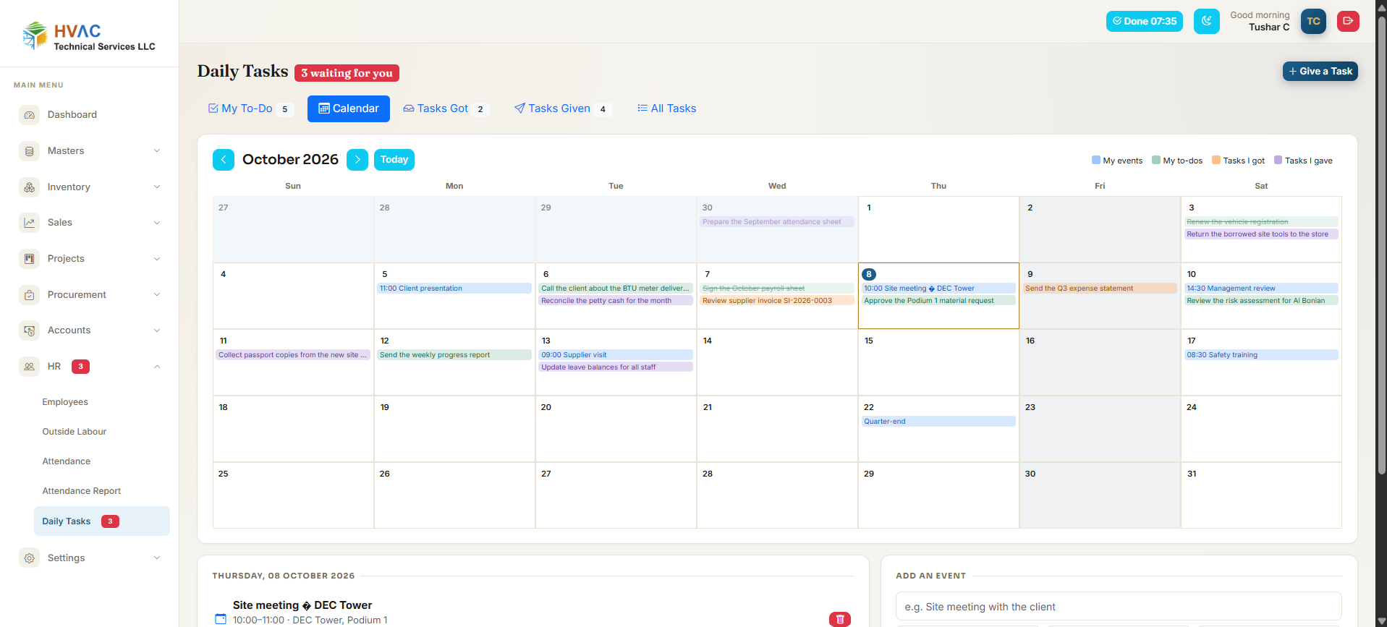1387x627 pixels.
Task: Open the Outside Labour link
Action: tap(75, 432)
